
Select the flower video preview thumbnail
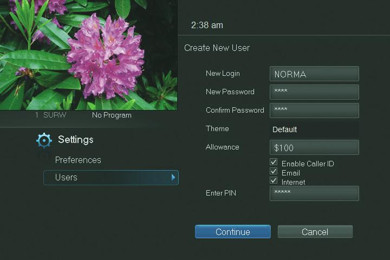[89, 54]
